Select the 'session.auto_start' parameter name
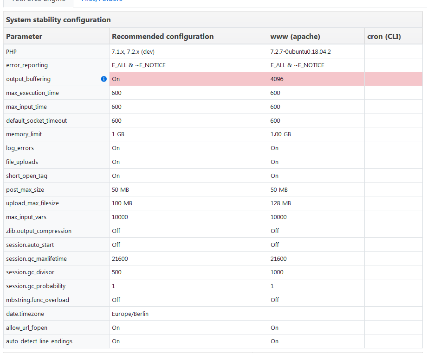Image resolution: width=427 pixels, height=353 pixels. click(x=30, y=245)
